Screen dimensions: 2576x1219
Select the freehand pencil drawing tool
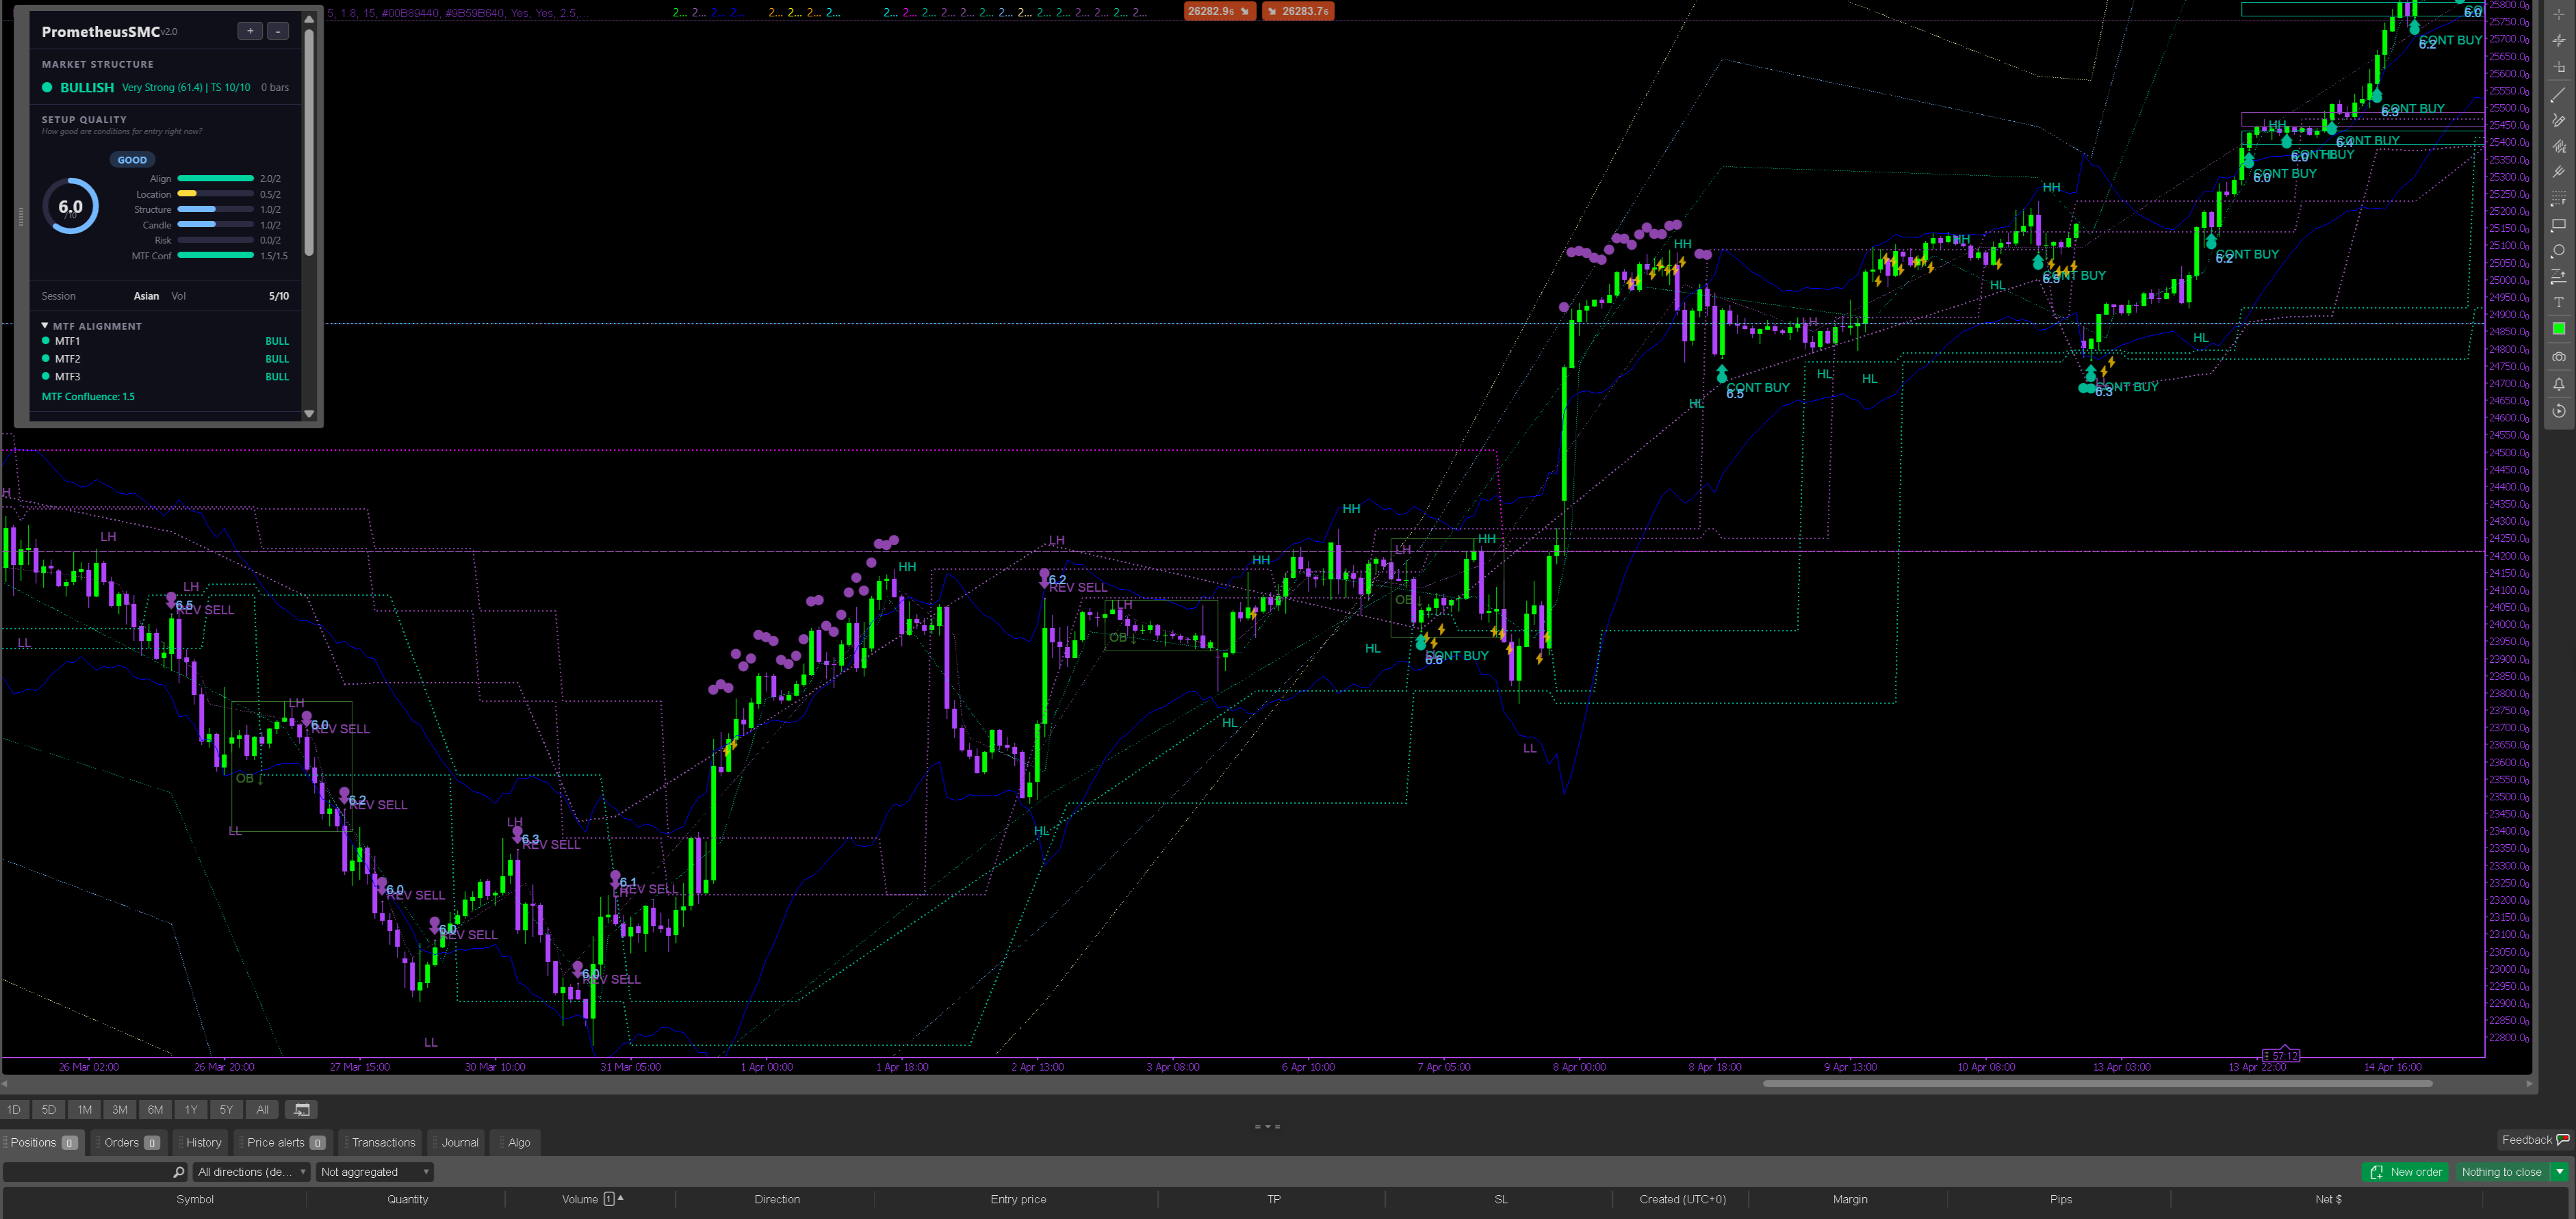pos(2558,120)
